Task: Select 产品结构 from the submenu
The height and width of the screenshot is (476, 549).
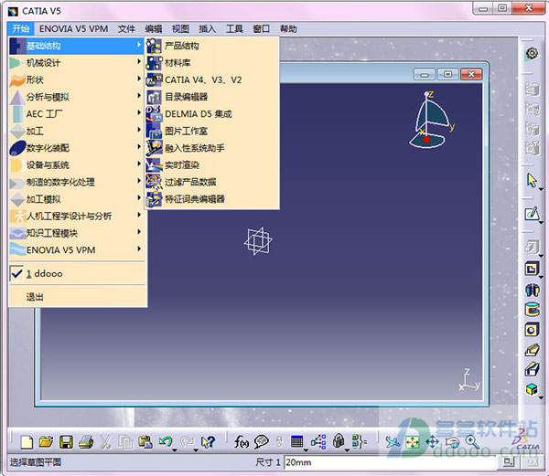Action: click(181, 46)
